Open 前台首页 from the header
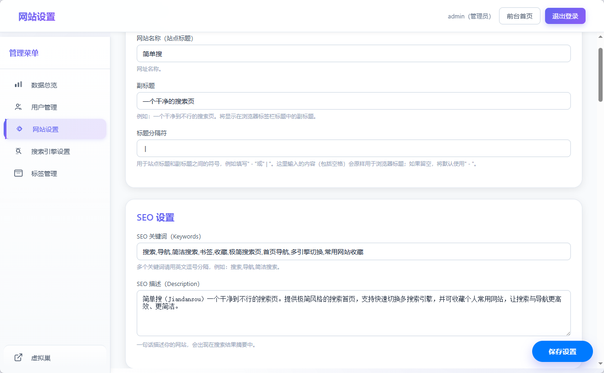This screenshot has height=373, width=604. (519, 16)
